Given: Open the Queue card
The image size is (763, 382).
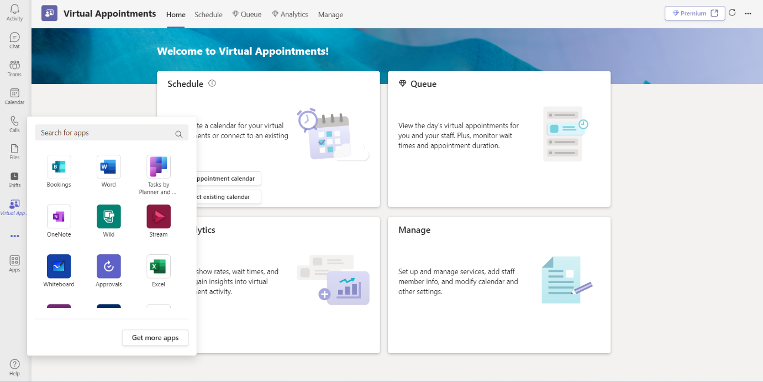Looking at the screenshot, I should coord(499,139).
